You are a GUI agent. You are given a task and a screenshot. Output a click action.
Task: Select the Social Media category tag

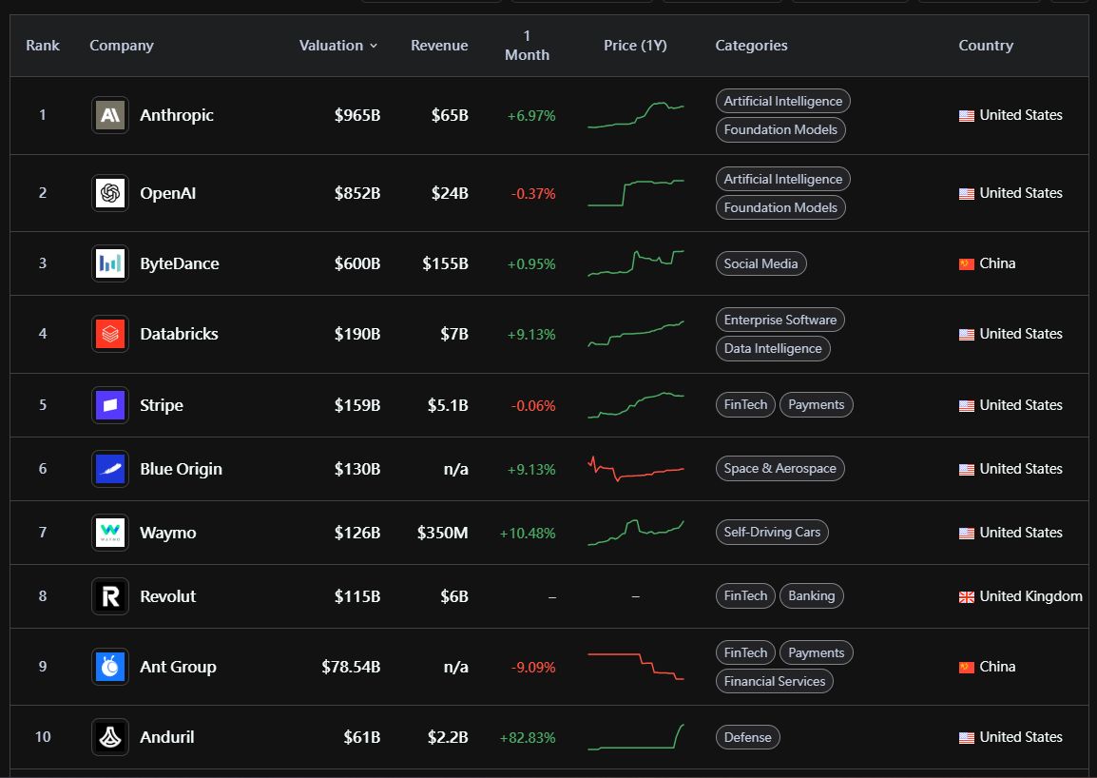(x=761, y=264)
